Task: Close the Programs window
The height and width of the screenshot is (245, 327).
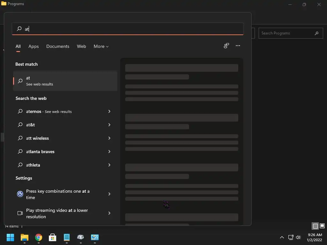Action: coord(319,4)
